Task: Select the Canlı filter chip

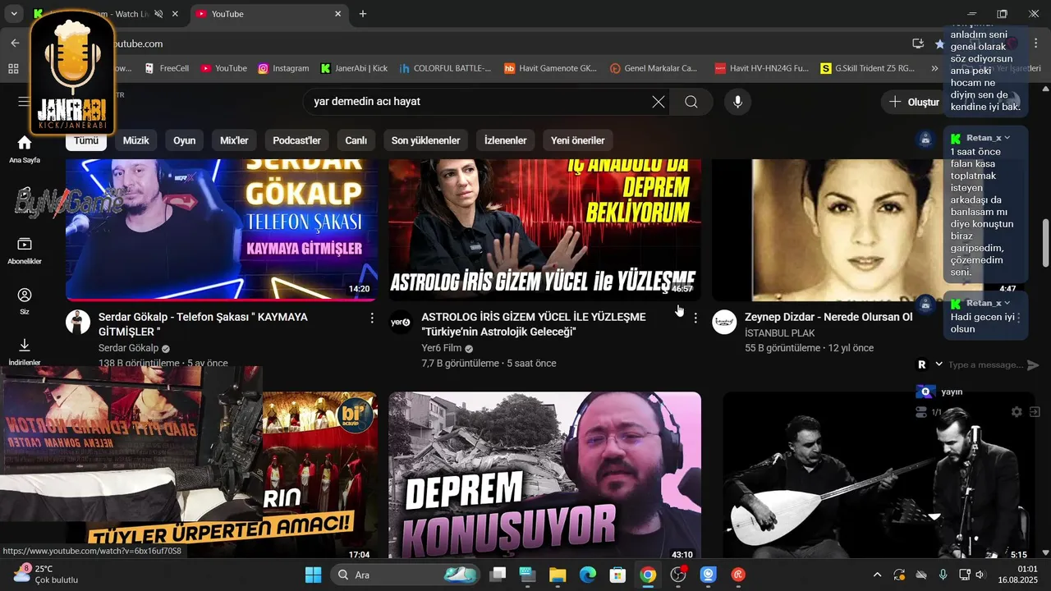Action: tap(356, 140)
